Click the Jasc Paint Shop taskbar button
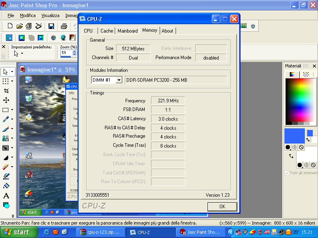Image resolution: width=318 pixels, height=238 pixels. 200,232
